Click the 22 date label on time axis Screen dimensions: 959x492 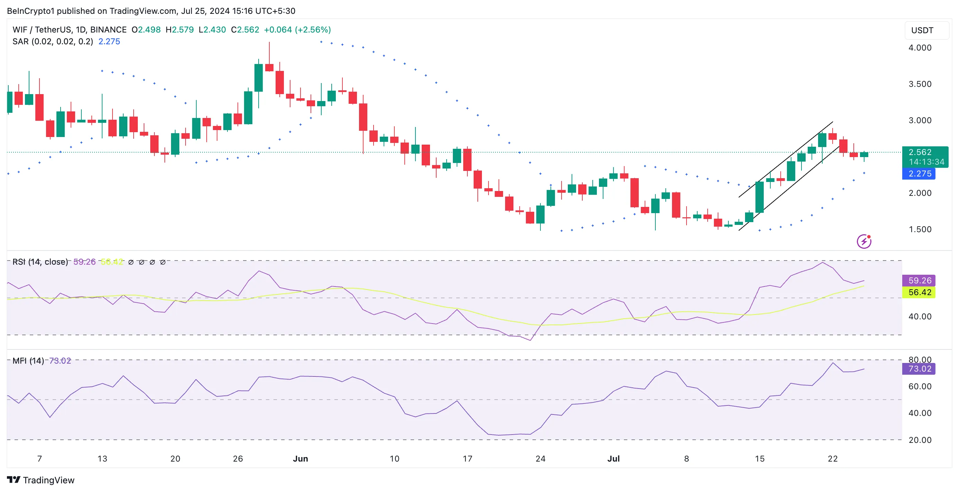[833, 458]
